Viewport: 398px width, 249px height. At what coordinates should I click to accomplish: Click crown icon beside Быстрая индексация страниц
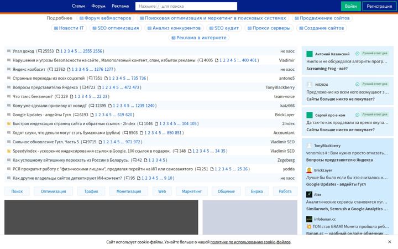[9, 123]
